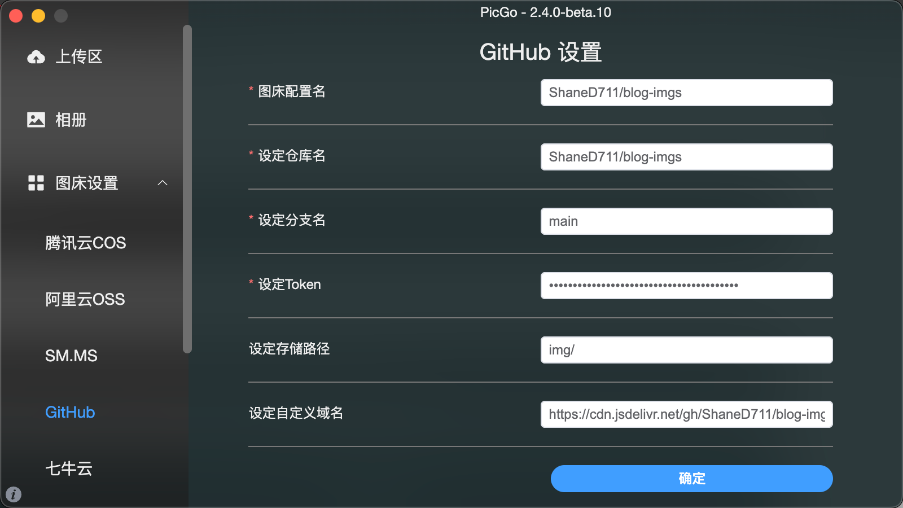Open 七牛云 image host settings
The image size is (903, 508).
tap(69, 468)
